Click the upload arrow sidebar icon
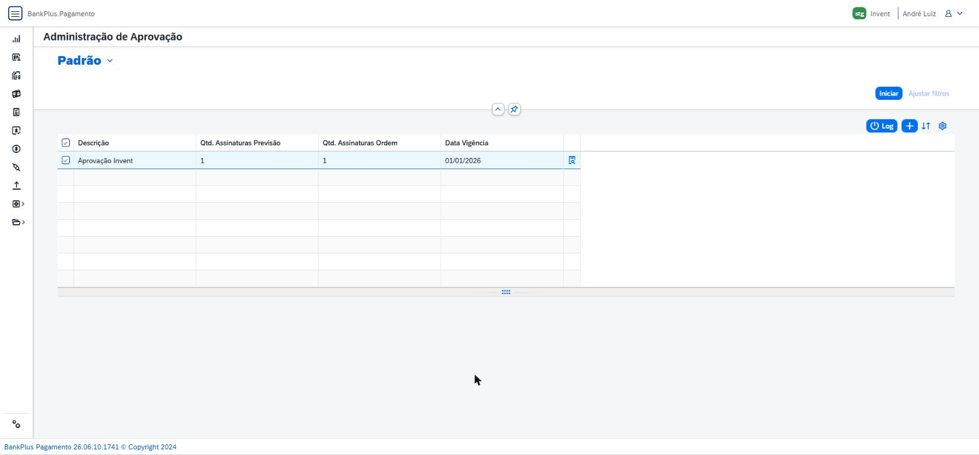The width and height of the screenshot is (979, 455). pos(16,185)
